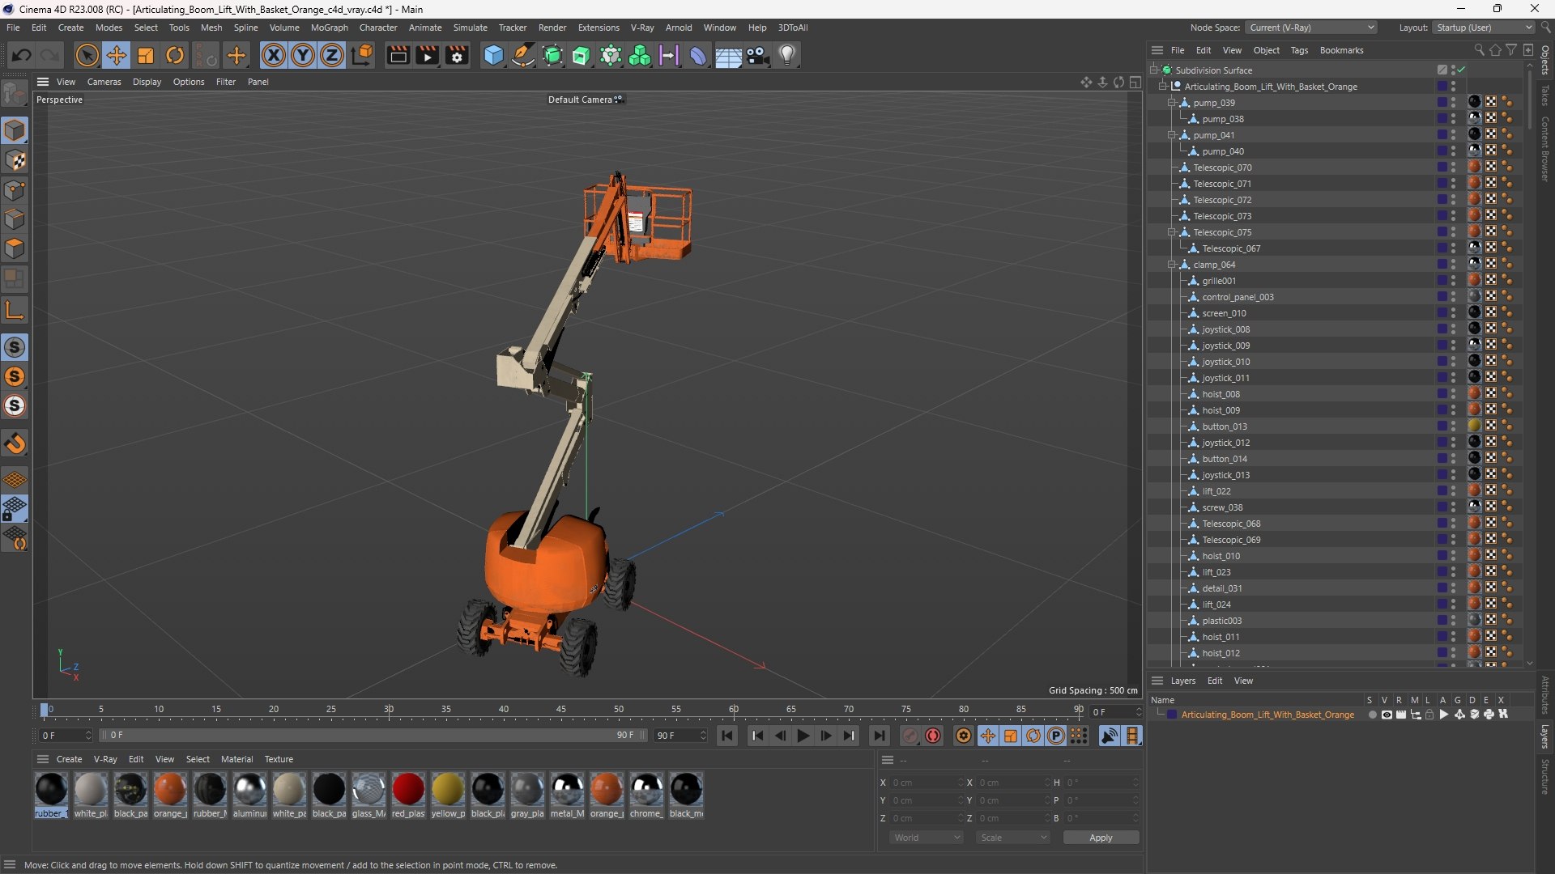Viewport: 1555px width, 874px height.
Task: Collapse the clamp_064 tree node
Action: [x=1171, y=265]
